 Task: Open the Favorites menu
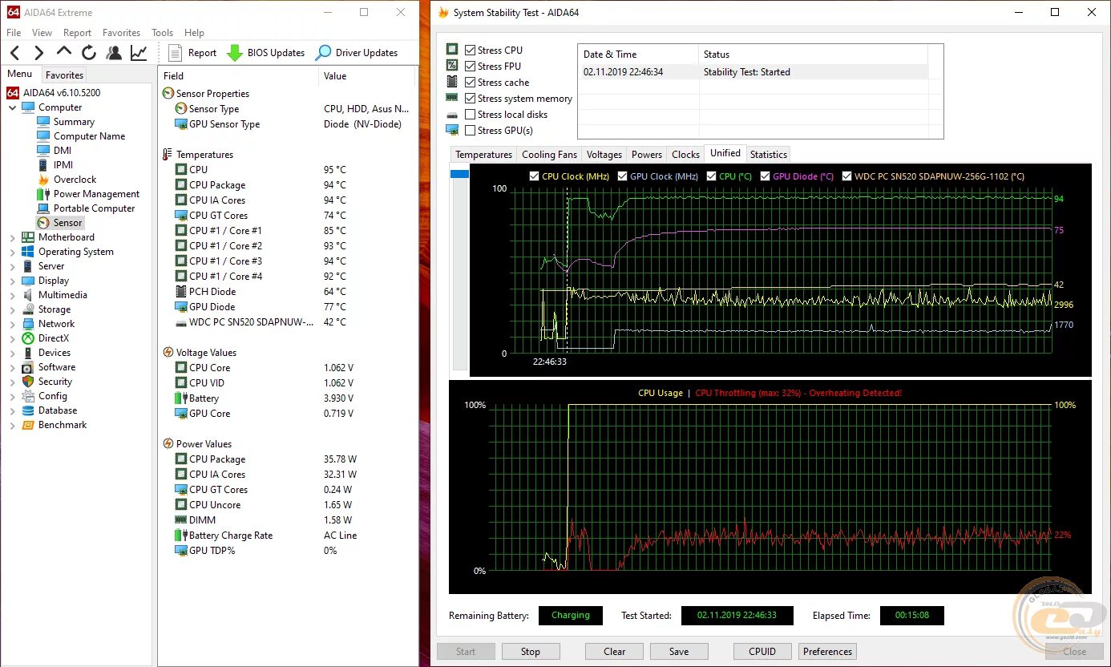pos(121,33)
